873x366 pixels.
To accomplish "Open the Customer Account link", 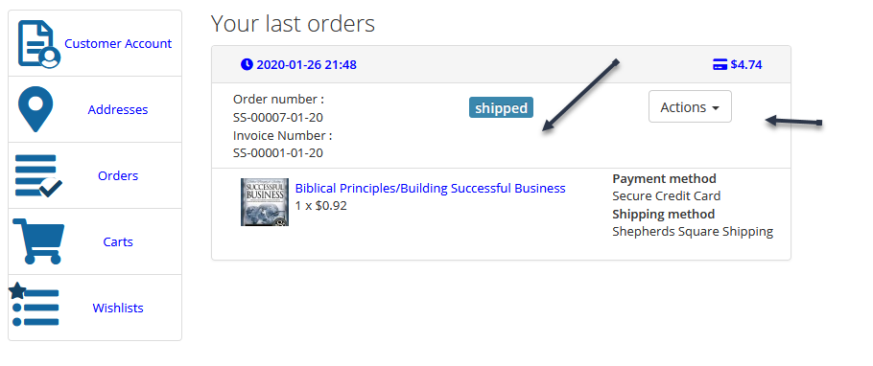I will click(x=118, y=43).
